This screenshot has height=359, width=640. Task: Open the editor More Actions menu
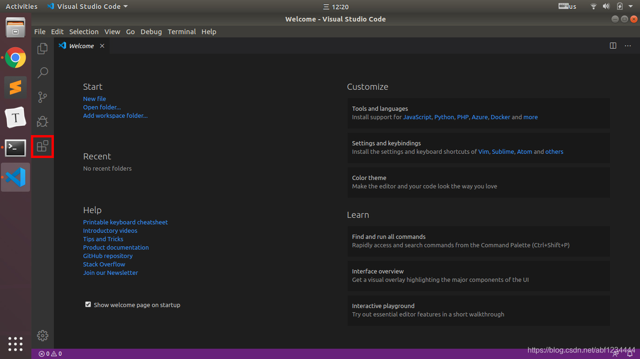pos(628,46)
